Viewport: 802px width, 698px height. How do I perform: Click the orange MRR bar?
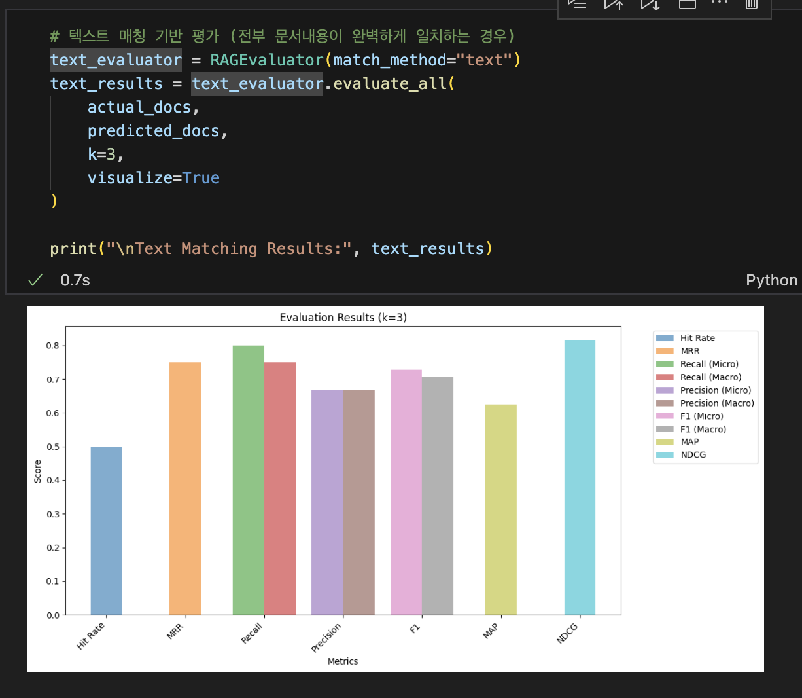(x=185, y=488)
